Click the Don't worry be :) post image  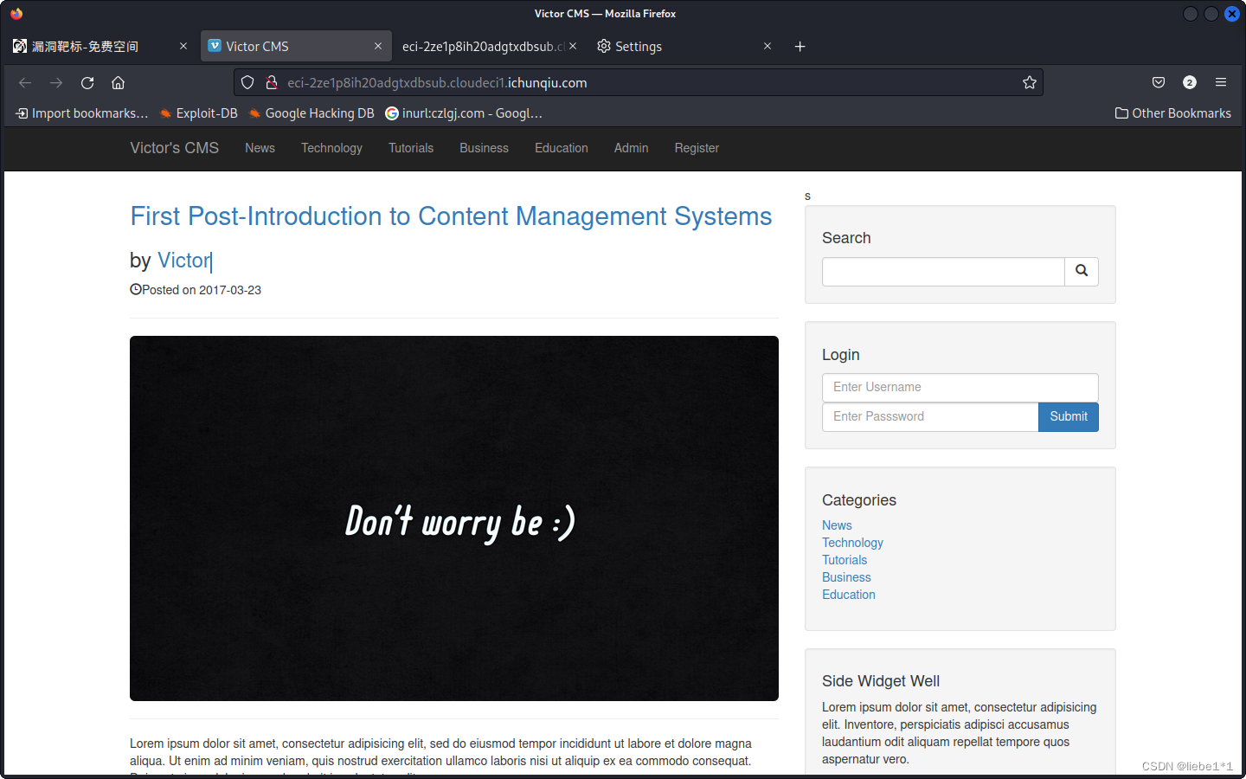click(454, 518)
